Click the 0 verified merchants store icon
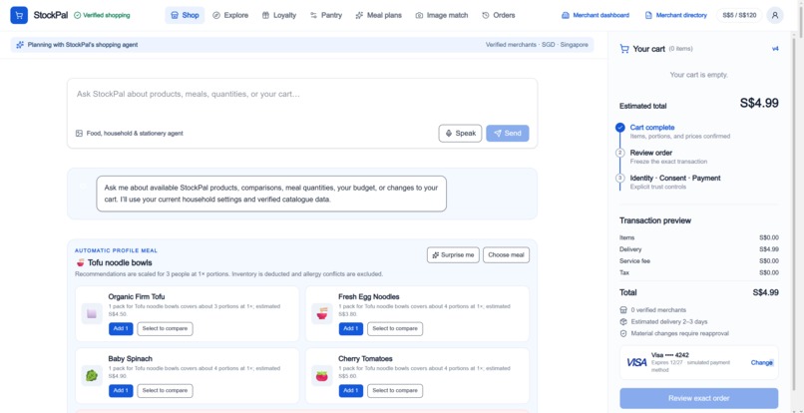The image size is (804, 413). [623, 310]
